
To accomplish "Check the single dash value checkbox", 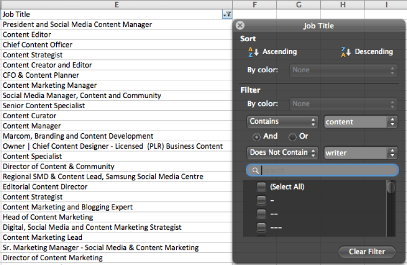I will point(261,200).
